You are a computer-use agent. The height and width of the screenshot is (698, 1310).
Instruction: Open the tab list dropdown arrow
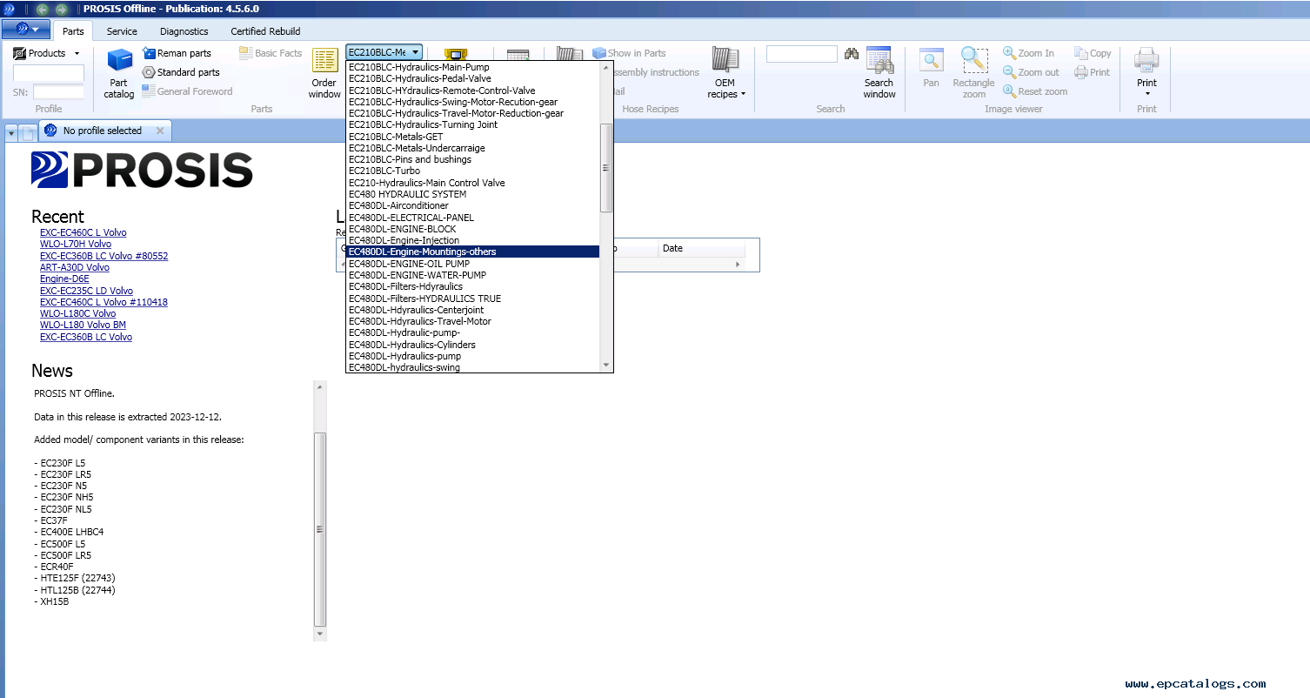point(10,132)
